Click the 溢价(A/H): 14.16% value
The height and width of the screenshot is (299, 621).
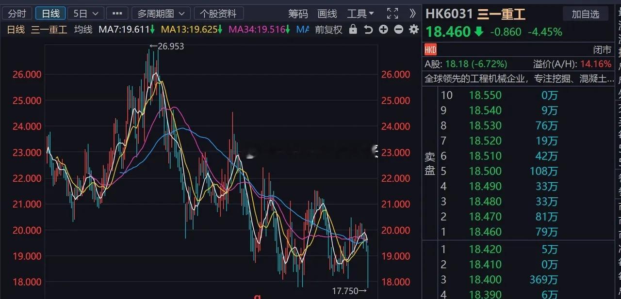pos(572,64)
